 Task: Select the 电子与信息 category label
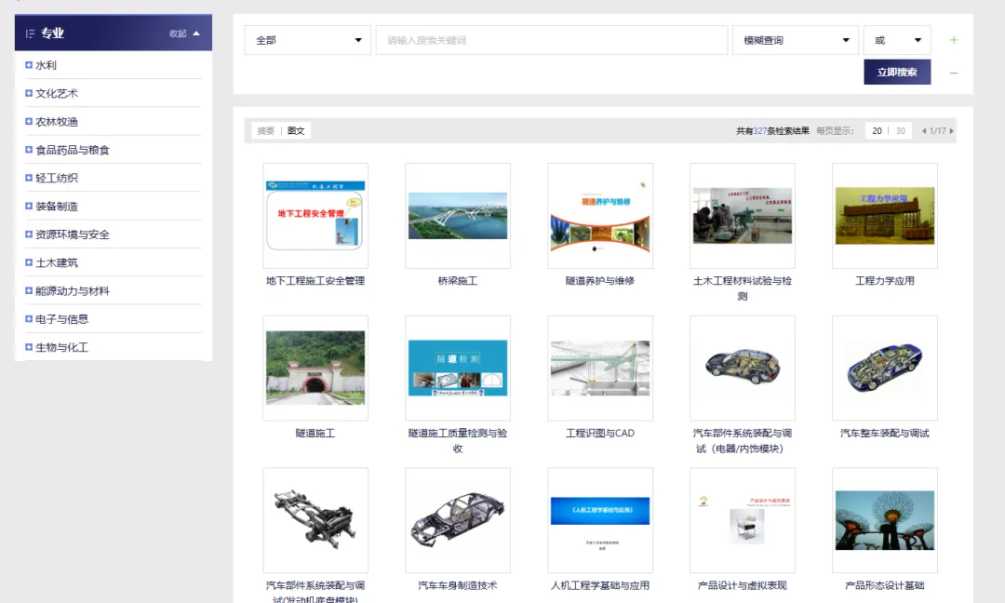coord(61,319)
